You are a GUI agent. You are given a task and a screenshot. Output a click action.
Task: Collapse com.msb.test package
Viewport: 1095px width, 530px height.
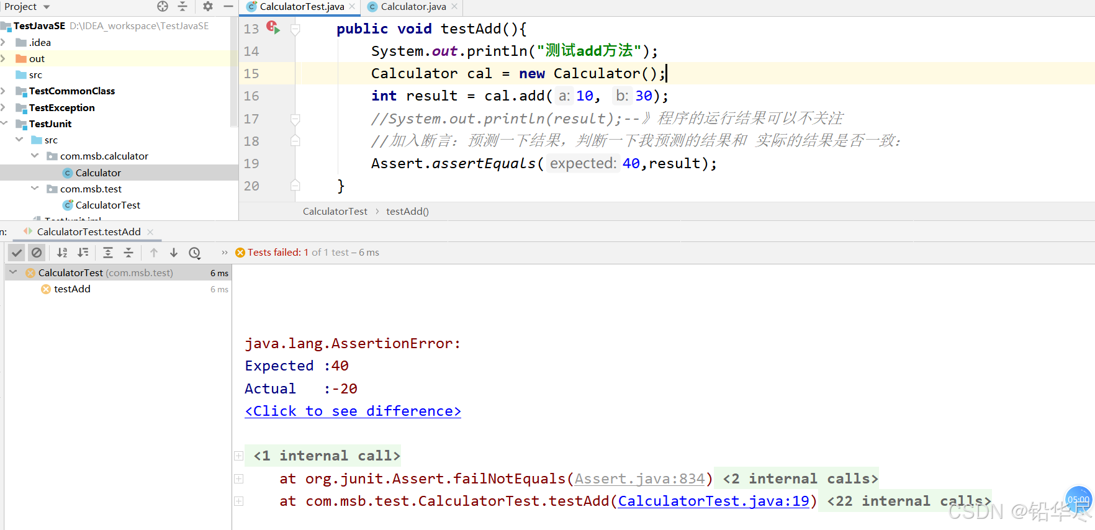point(35,189)
